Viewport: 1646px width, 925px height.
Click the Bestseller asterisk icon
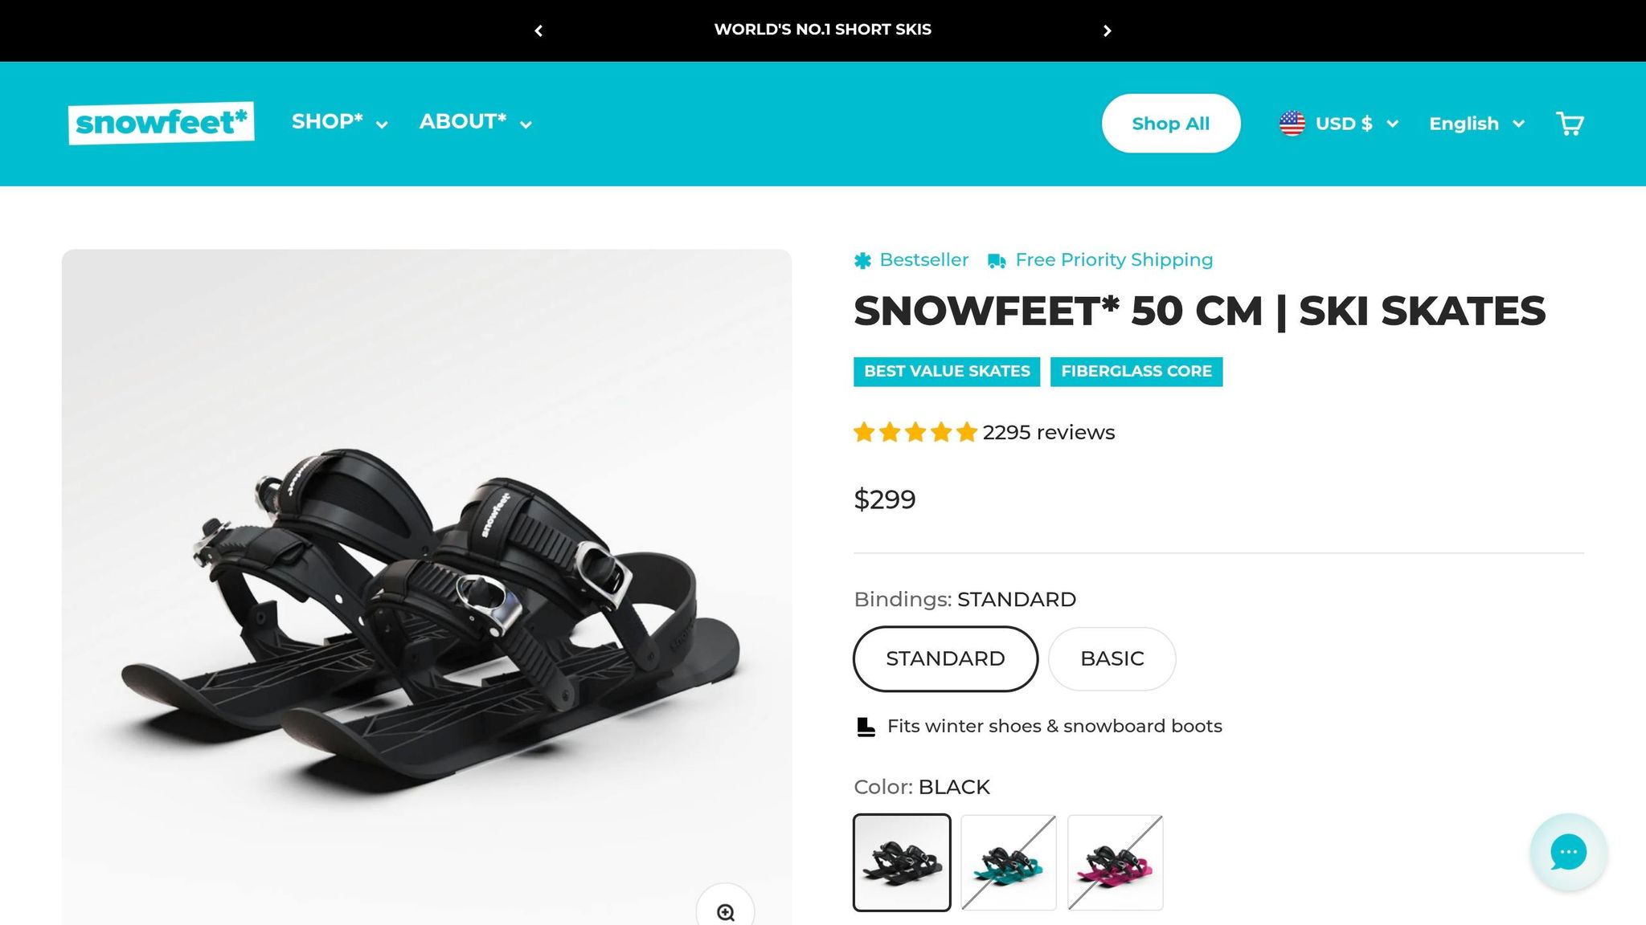click(x=862, y=260)
